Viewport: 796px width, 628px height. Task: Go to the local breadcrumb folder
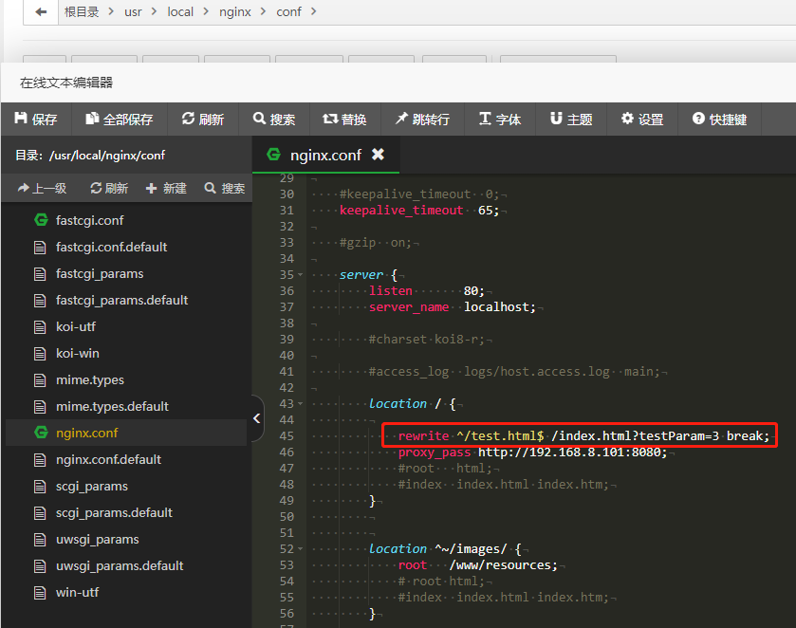click(x=180, y=11)
